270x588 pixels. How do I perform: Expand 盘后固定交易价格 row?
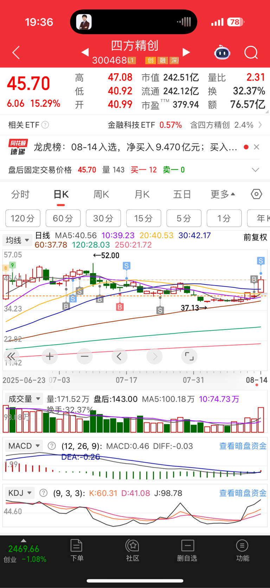[x=256, y=170]
